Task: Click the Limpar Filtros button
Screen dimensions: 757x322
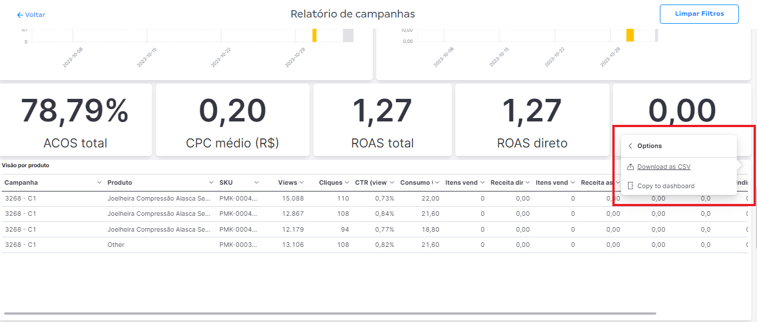Action: [x=699, y=14]
